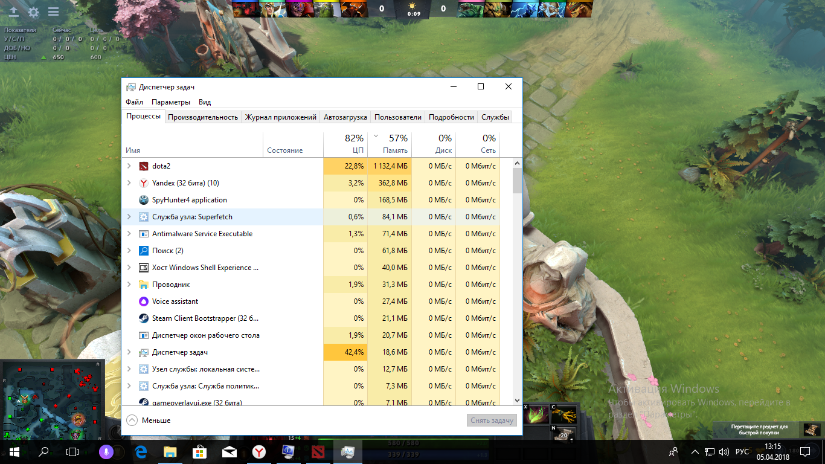The width and height of the screenshot is (825, 464).
Task: Expand the Проводник process row
Action: (x=129, y=285)
